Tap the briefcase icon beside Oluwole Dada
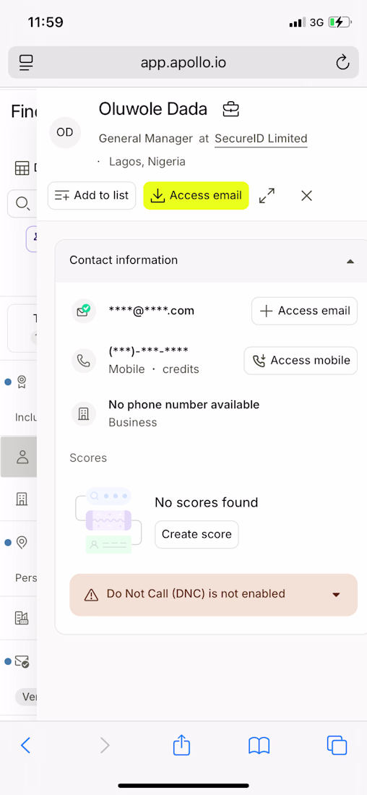 230,109
